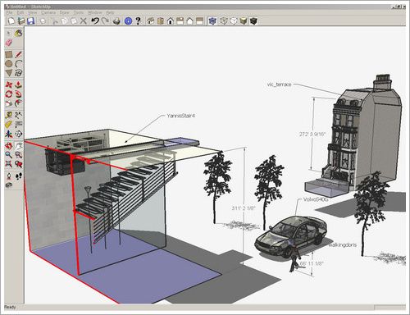Select the pink Eraser tool

pos(9,43)
